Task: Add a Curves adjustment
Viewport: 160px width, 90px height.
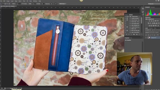Action: (154, 21)
